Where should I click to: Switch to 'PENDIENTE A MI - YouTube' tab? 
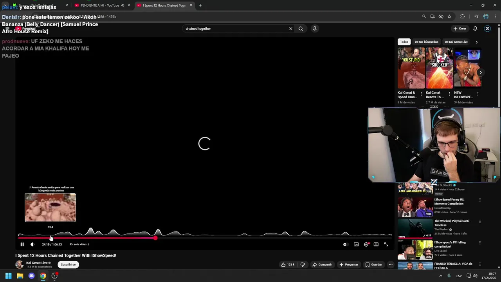click(100, 5)
